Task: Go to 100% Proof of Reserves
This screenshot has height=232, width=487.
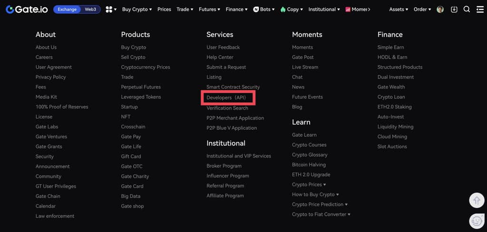Action: pos(62,107)
